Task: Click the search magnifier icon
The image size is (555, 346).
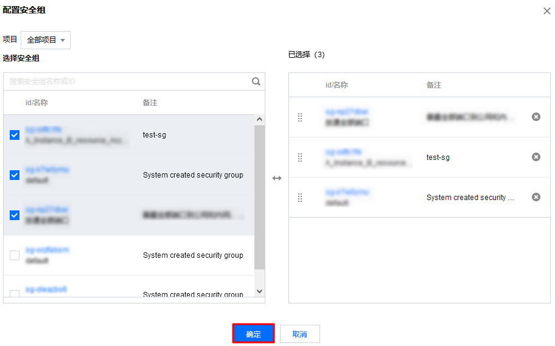Action: point(256,81)
